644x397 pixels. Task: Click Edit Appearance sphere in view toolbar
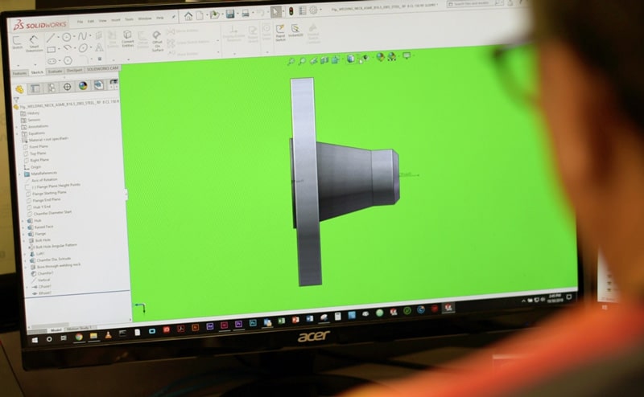[x=380, y=57]
